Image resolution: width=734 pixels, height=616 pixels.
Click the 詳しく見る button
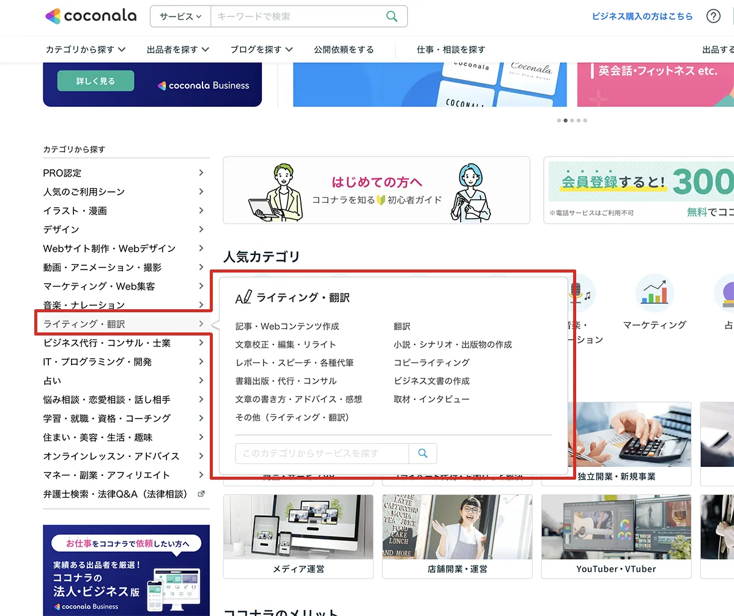coord(95,81)
